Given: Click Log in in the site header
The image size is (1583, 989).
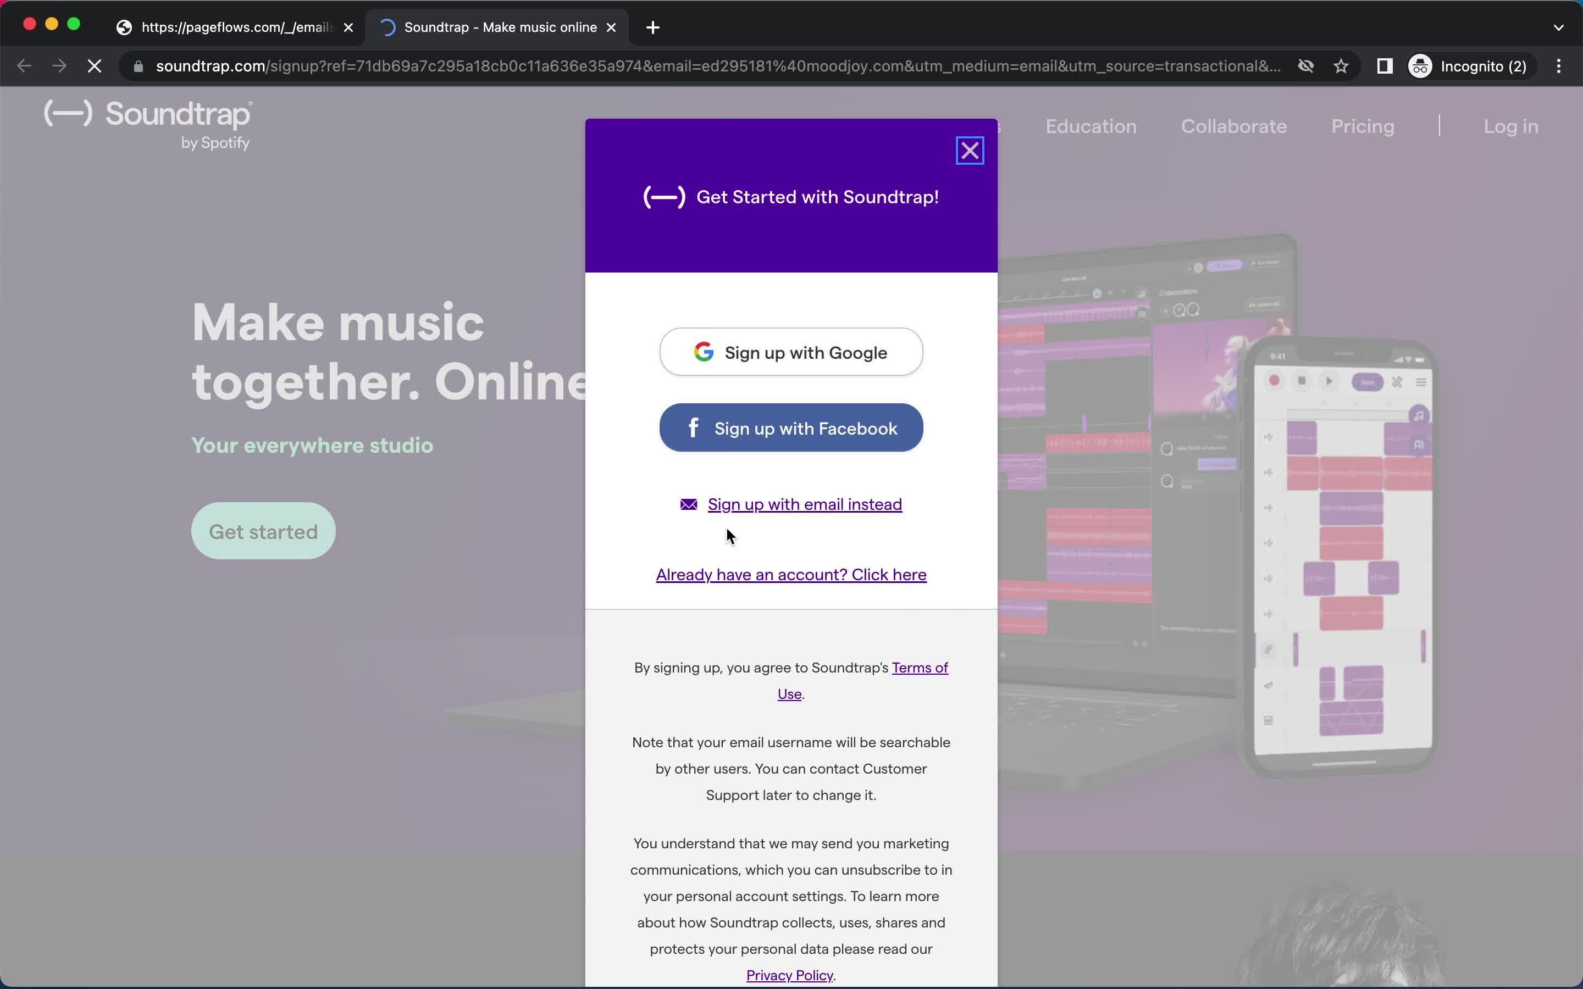Looking at the screenshot, I should (1510, 126).
